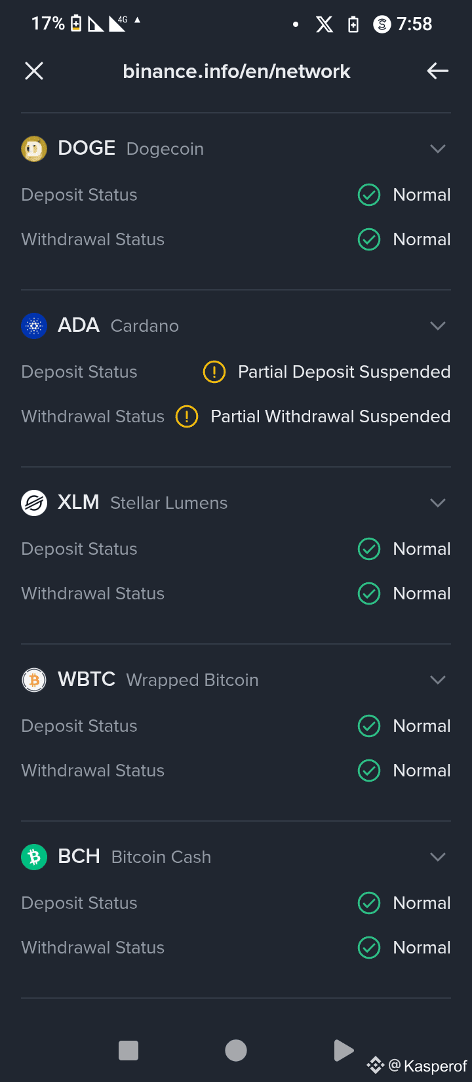Screen dimensions: 472x1082
Task: Tap the Dogecoin coin logo
Action: tap(34, 149)
